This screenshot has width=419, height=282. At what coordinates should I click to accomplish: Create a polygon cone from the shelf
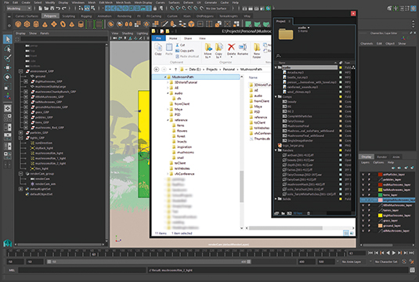(45, 24)
